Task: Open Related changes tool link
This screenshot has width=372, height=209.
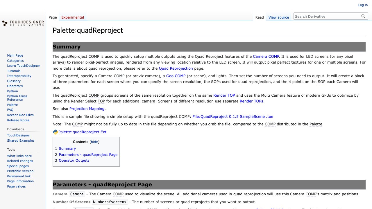Action: [x=20, y=161]
